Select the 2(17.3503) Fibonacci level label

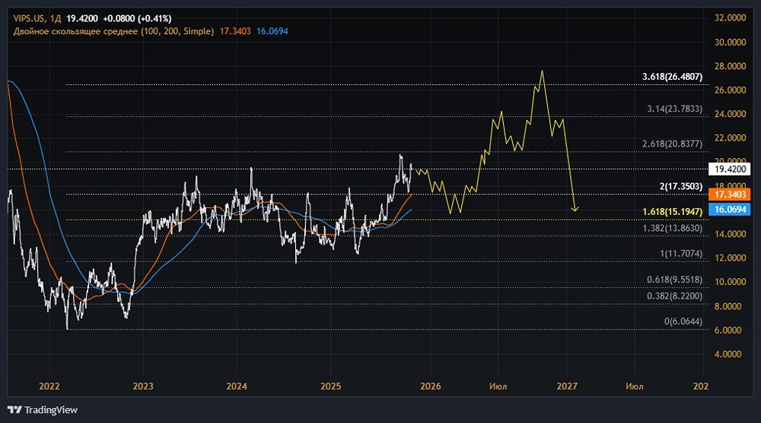click(680, 185)
